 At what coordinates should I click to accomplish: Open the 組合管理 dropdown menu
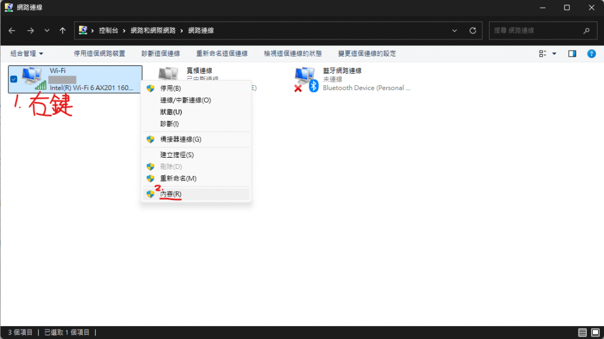click(27, 54)
